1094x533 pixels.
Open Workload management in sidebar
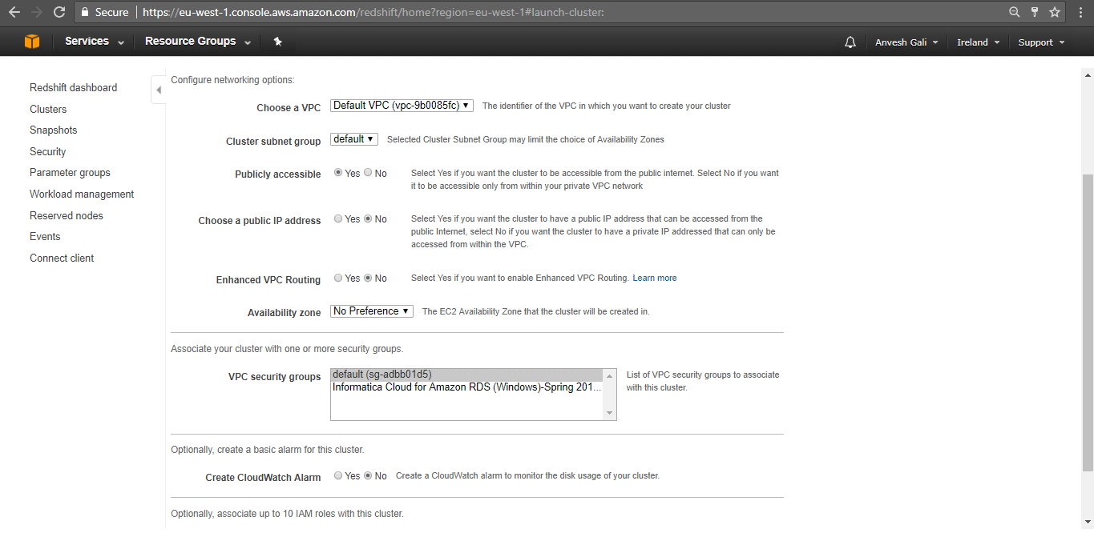tap(82, 194)
